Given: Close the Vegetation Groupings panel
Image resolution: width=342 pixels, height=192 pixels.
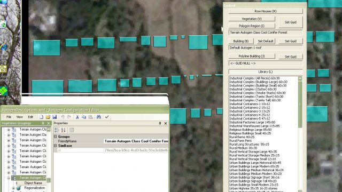Looking at the screenshot, I should pos(49,123).
